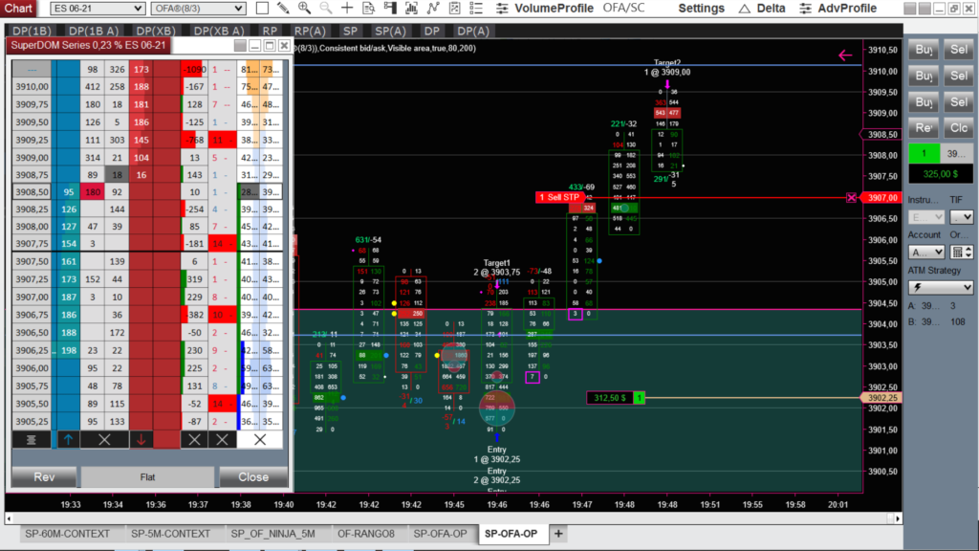Open the Account dropdown in Chart Trader
The image size is (979, 551).
[925, 252]
